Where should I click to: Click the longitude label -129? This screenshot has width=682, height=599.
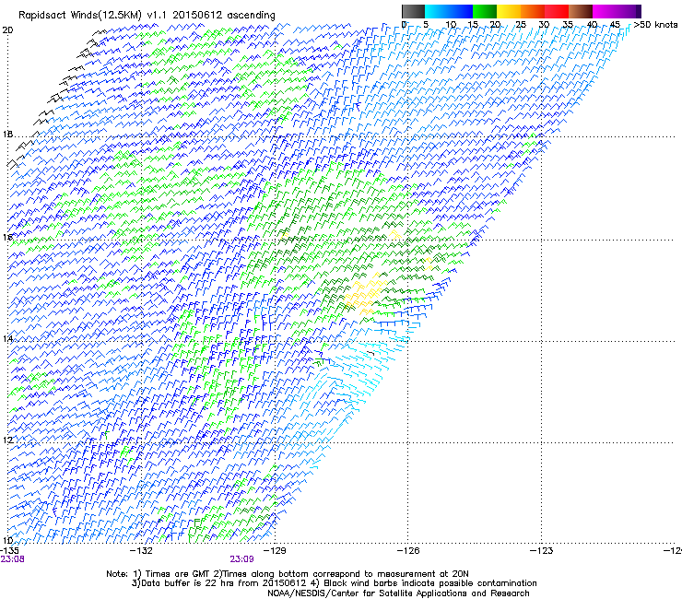[x=276, y=551]
